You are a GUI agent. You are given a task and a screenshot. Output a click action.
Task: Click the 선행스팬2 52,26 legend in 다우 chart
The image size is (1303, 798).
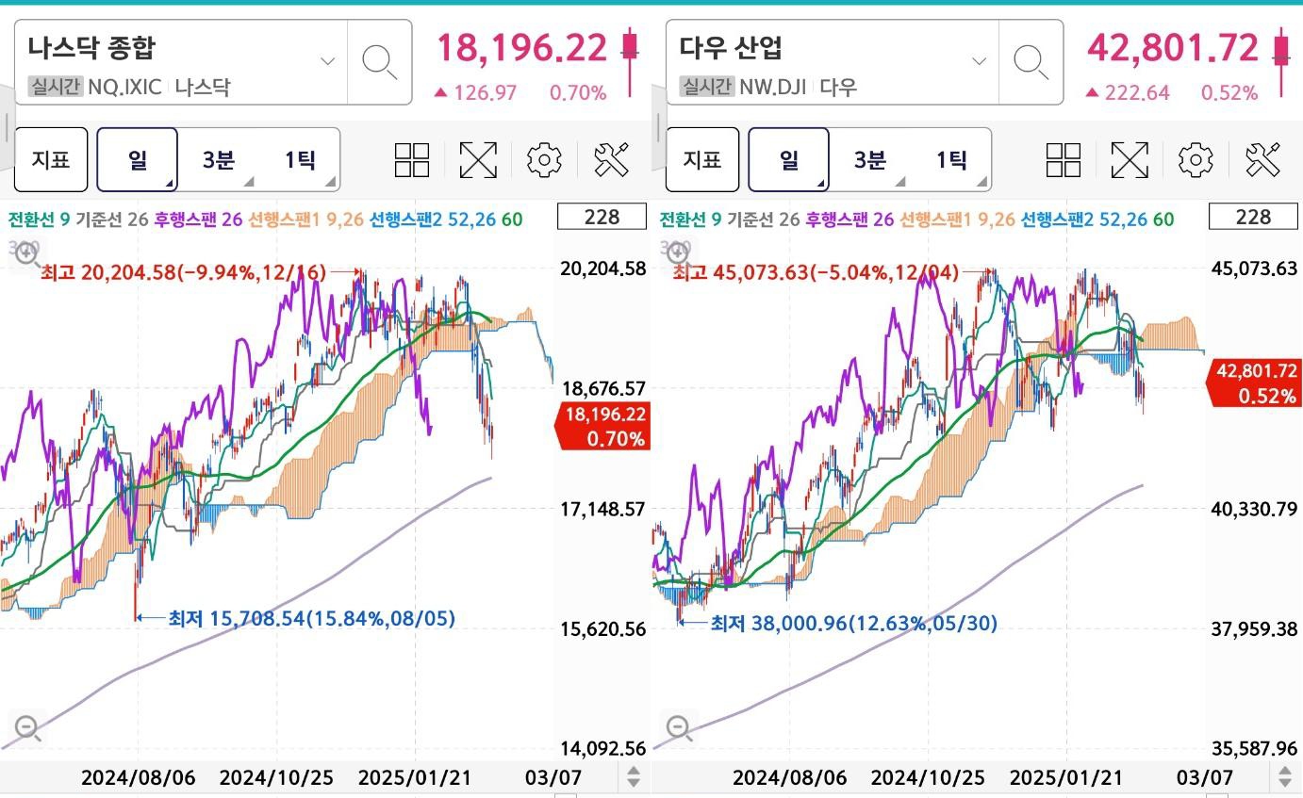tap(1085, 220)
